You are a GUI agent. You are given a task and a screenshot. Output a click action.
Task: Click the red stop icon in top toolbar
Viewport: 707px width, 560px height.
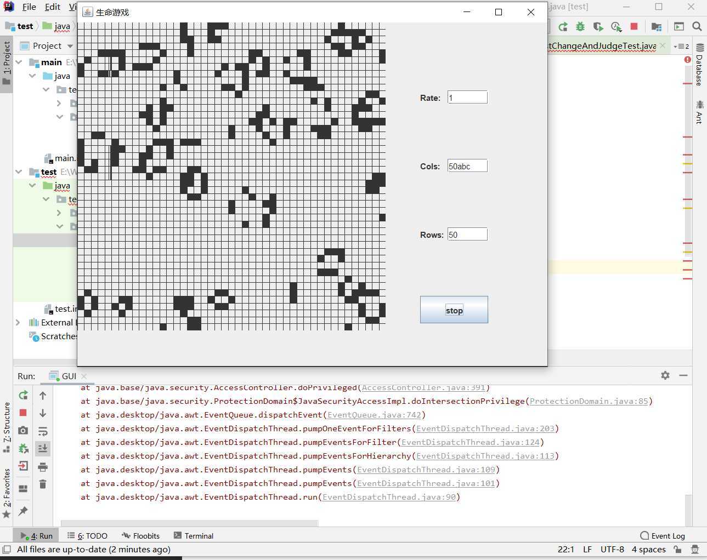634,26
